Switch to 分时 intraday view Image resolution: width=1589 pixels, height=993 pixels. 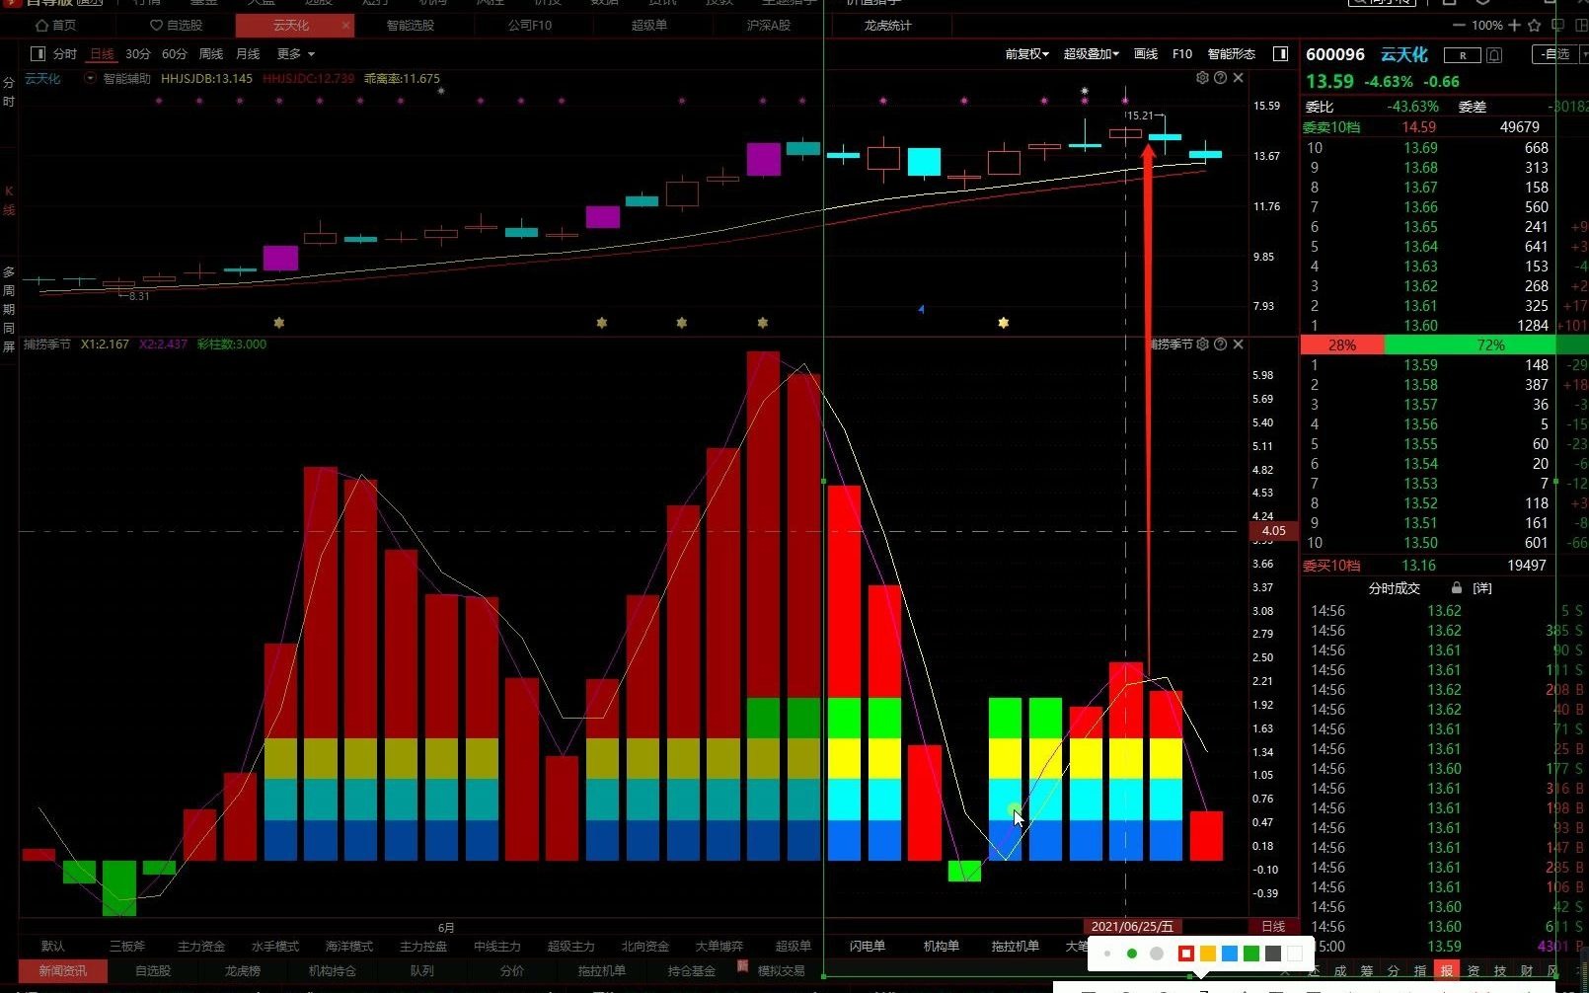pyautogui.click(x=65, y=54)
